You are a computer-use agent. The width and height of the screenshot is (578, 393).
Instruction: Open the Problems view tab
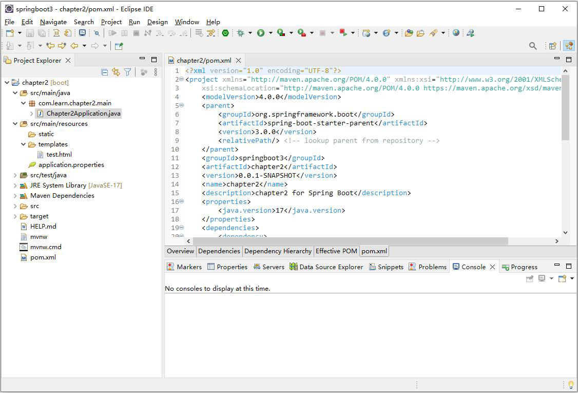click(428, 267)
